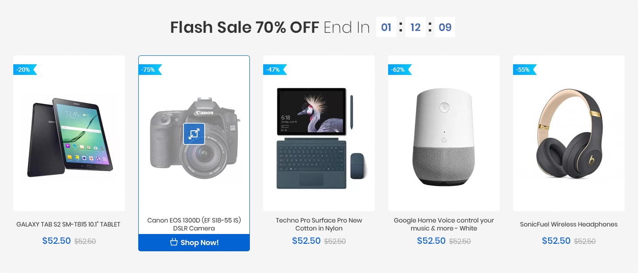Click the Shop Now! button

point(194,242)
